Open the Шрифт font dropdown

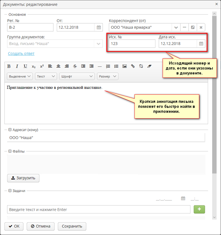pyautogui.click(x=77, y=76)
